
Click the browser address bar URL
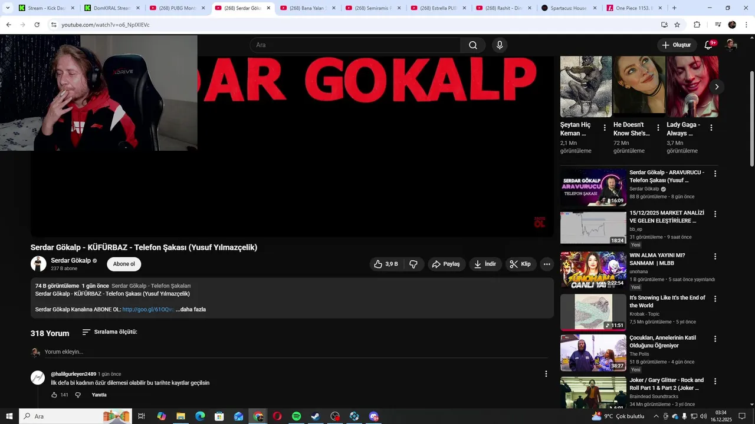pyautogui.click(x=106, y=25)
